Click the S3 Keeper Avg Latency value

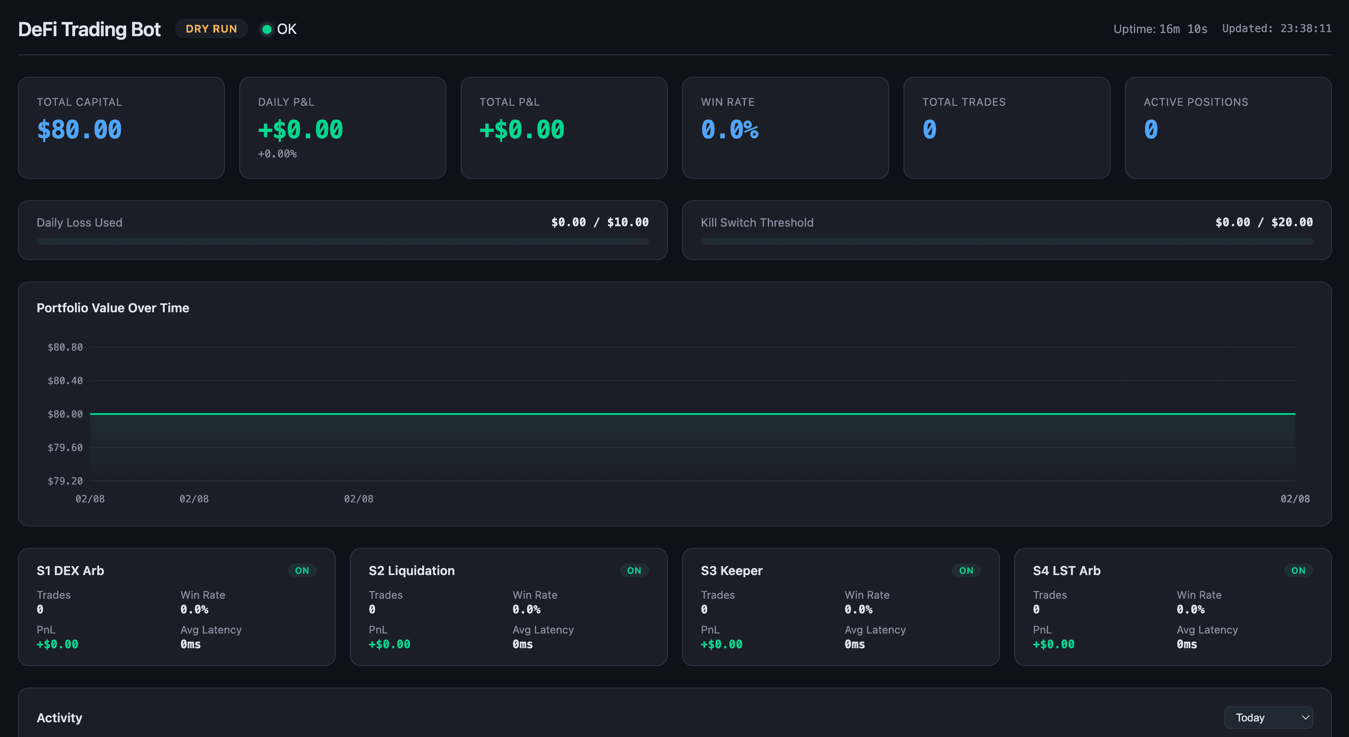coord(855,644)
